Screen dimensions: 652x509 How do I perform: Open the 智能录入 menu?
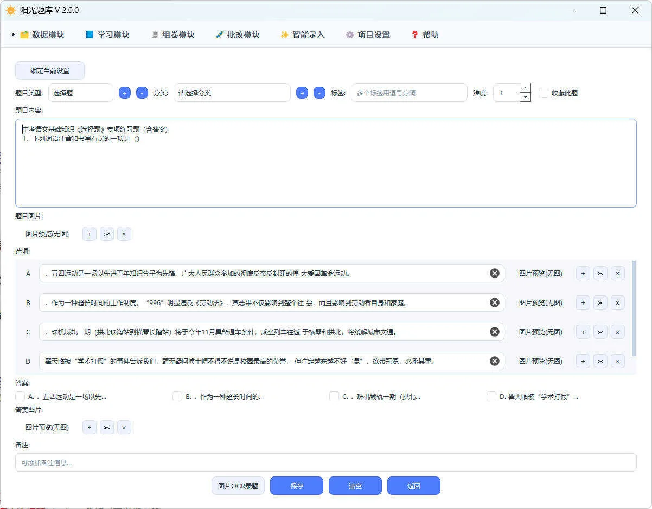302,34
